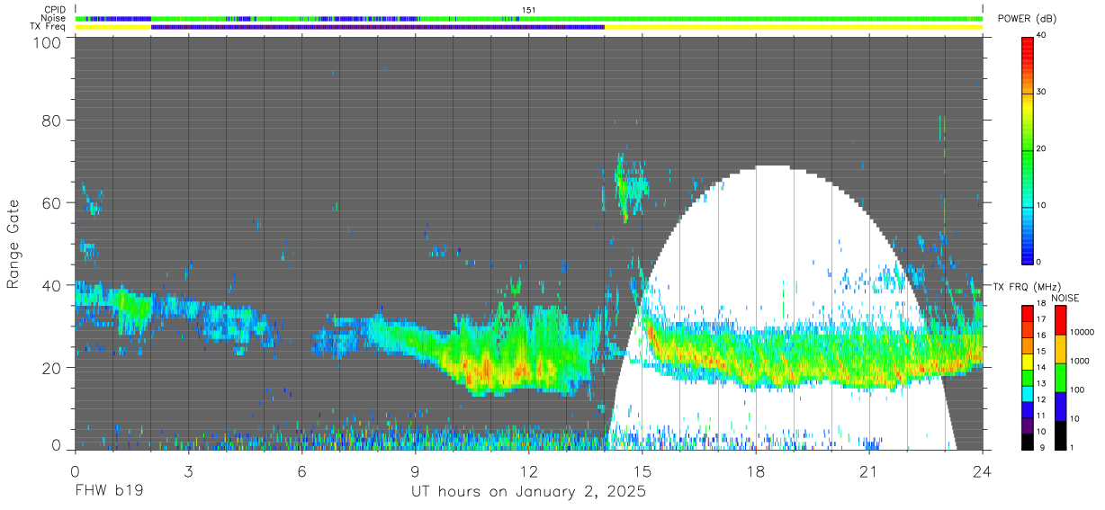Click the 'TX Freq' row label at top left
This screenshot has width=1105, height=510.
[49, 26]
